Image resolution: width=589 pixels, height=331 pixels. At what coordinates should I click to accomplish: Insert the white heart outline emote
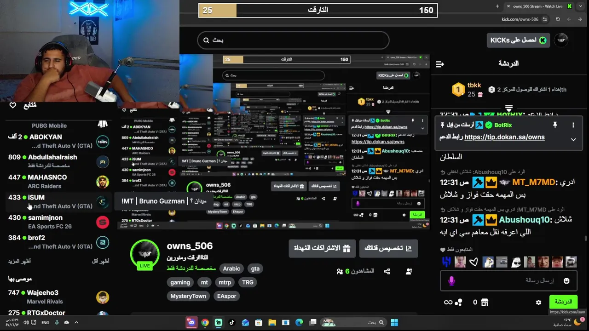pyautogui.click(x=474, y=262)
